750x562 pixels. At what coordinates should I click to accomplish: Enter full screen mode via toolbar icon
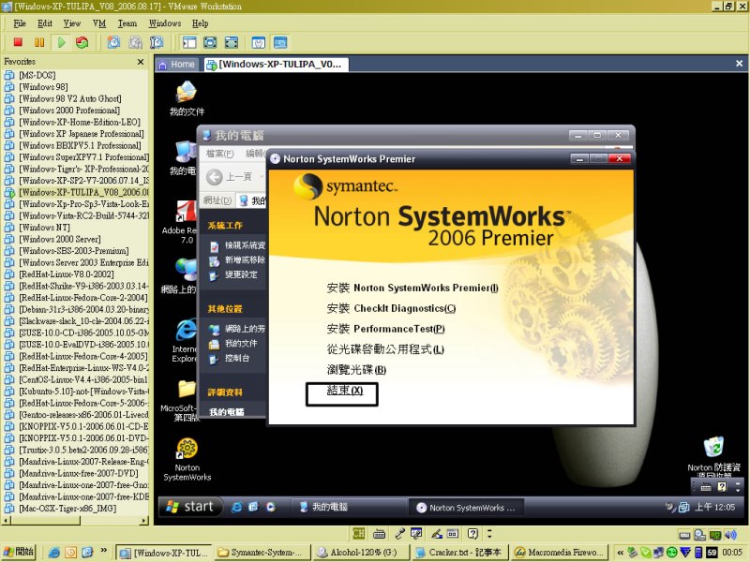click(231, 42)
